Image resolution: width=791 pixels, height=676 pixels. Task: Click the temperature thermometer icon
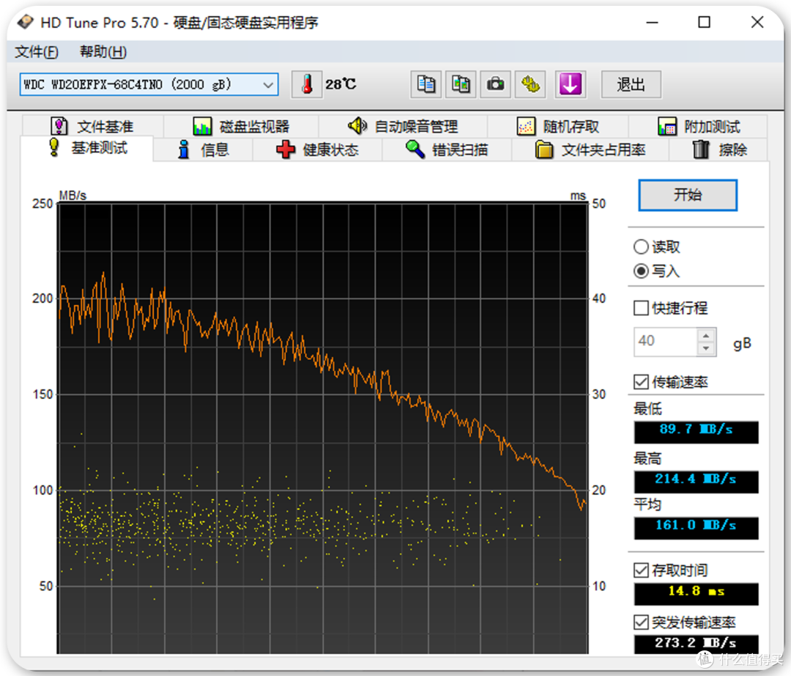(x=307, y=84)
